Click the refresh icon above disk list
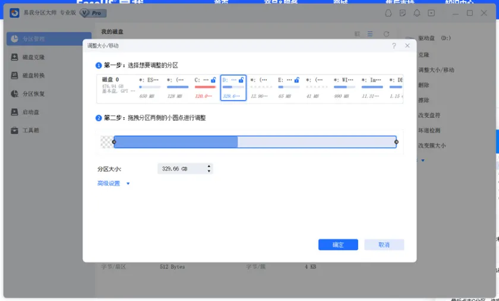Screen dimensions: 499x301 386,35
